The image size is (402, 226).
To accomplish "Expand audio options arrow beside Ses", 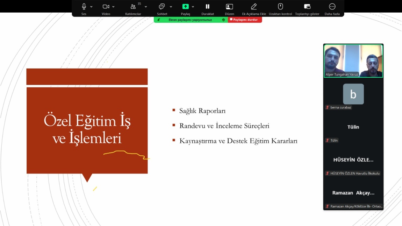I will pos(92,7).
